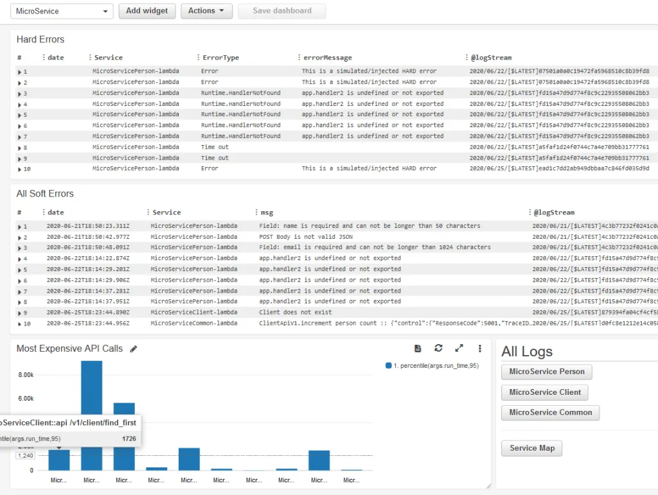Image resolution: width=658 pixels, height=495 pixels.
Task: Click the column handle beside the msg header
Action: pos(255,213)
